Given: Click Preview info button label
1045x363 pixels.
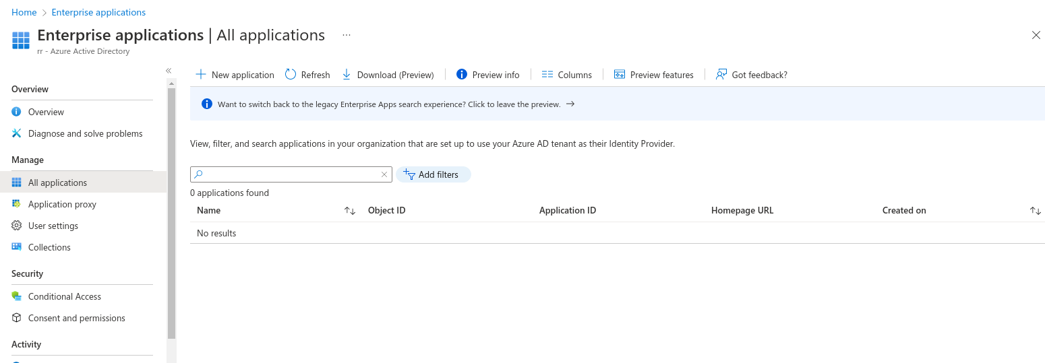Looking at the screenshot, I should (x=496, y=75).
